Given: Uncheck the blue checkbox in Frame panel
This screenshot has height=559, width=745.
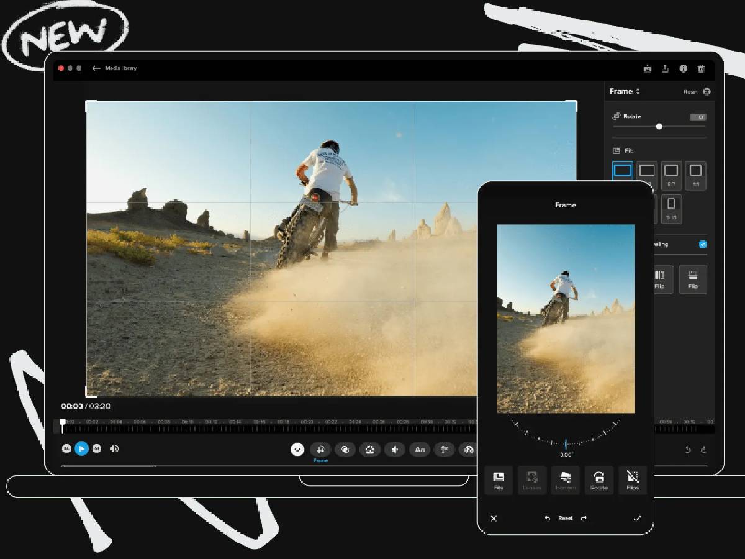Looking at the screenshot, I should click(x=703, y=244).
